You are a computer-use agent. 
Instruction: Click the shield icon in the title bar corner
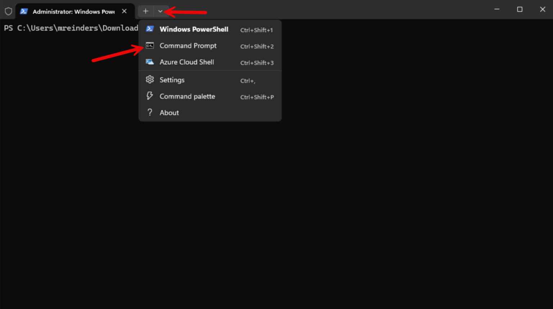point(8,11)
